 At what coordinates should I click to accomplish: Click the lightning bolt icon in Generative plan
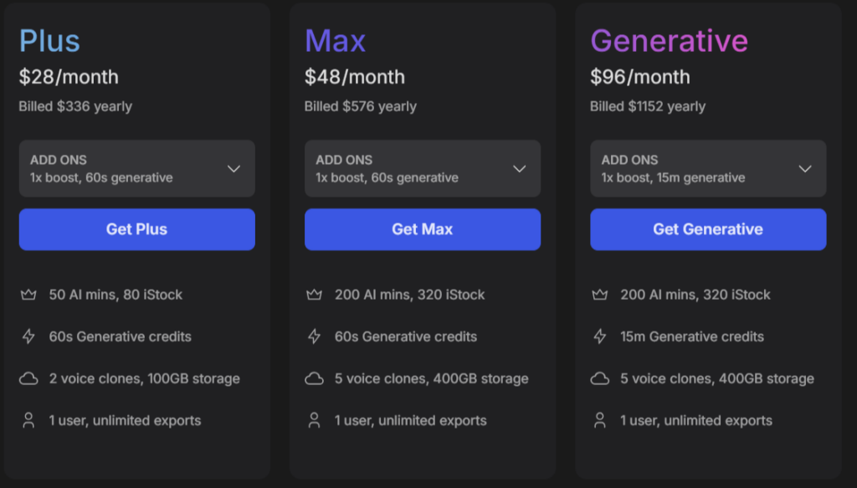coord(600,336)
